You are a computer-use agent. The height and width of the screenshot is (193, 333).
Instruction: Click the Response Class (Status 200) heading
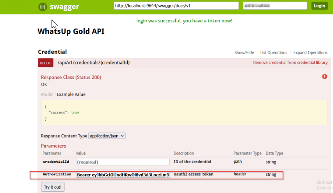(71, 78)
